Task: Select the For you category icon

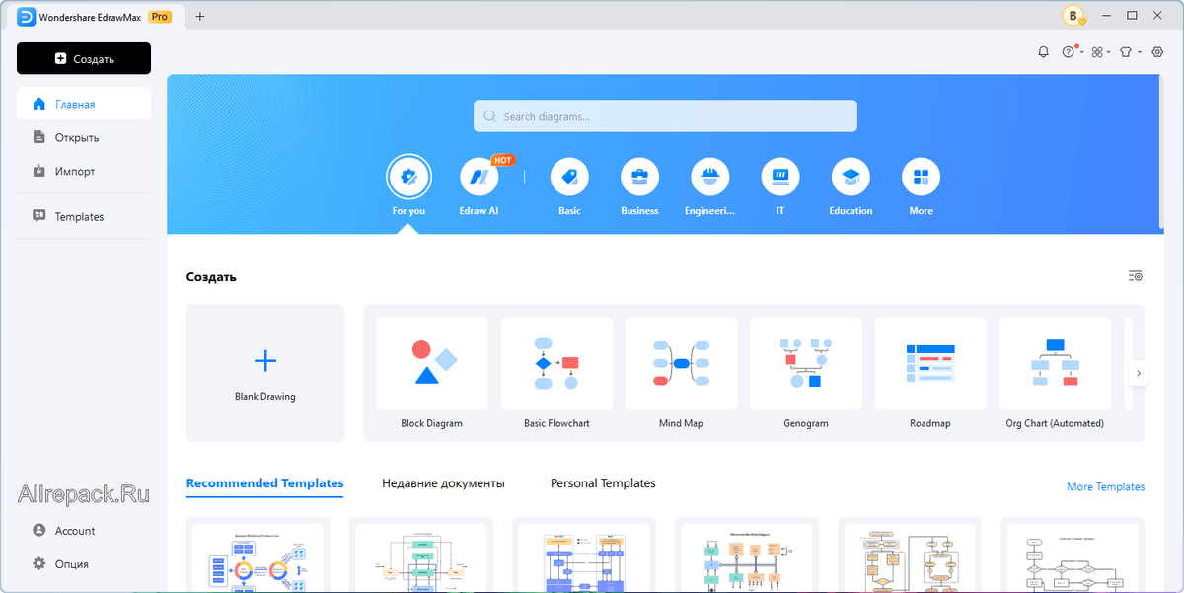Action: (408, 177)
